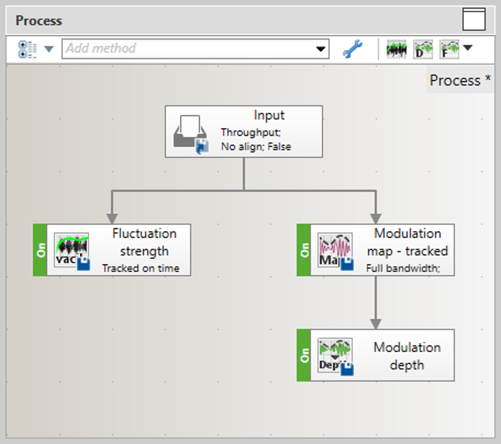Expand the arrow beside the method list icon
The width and height of the screenshot is (501, 444).
[49, 49]
